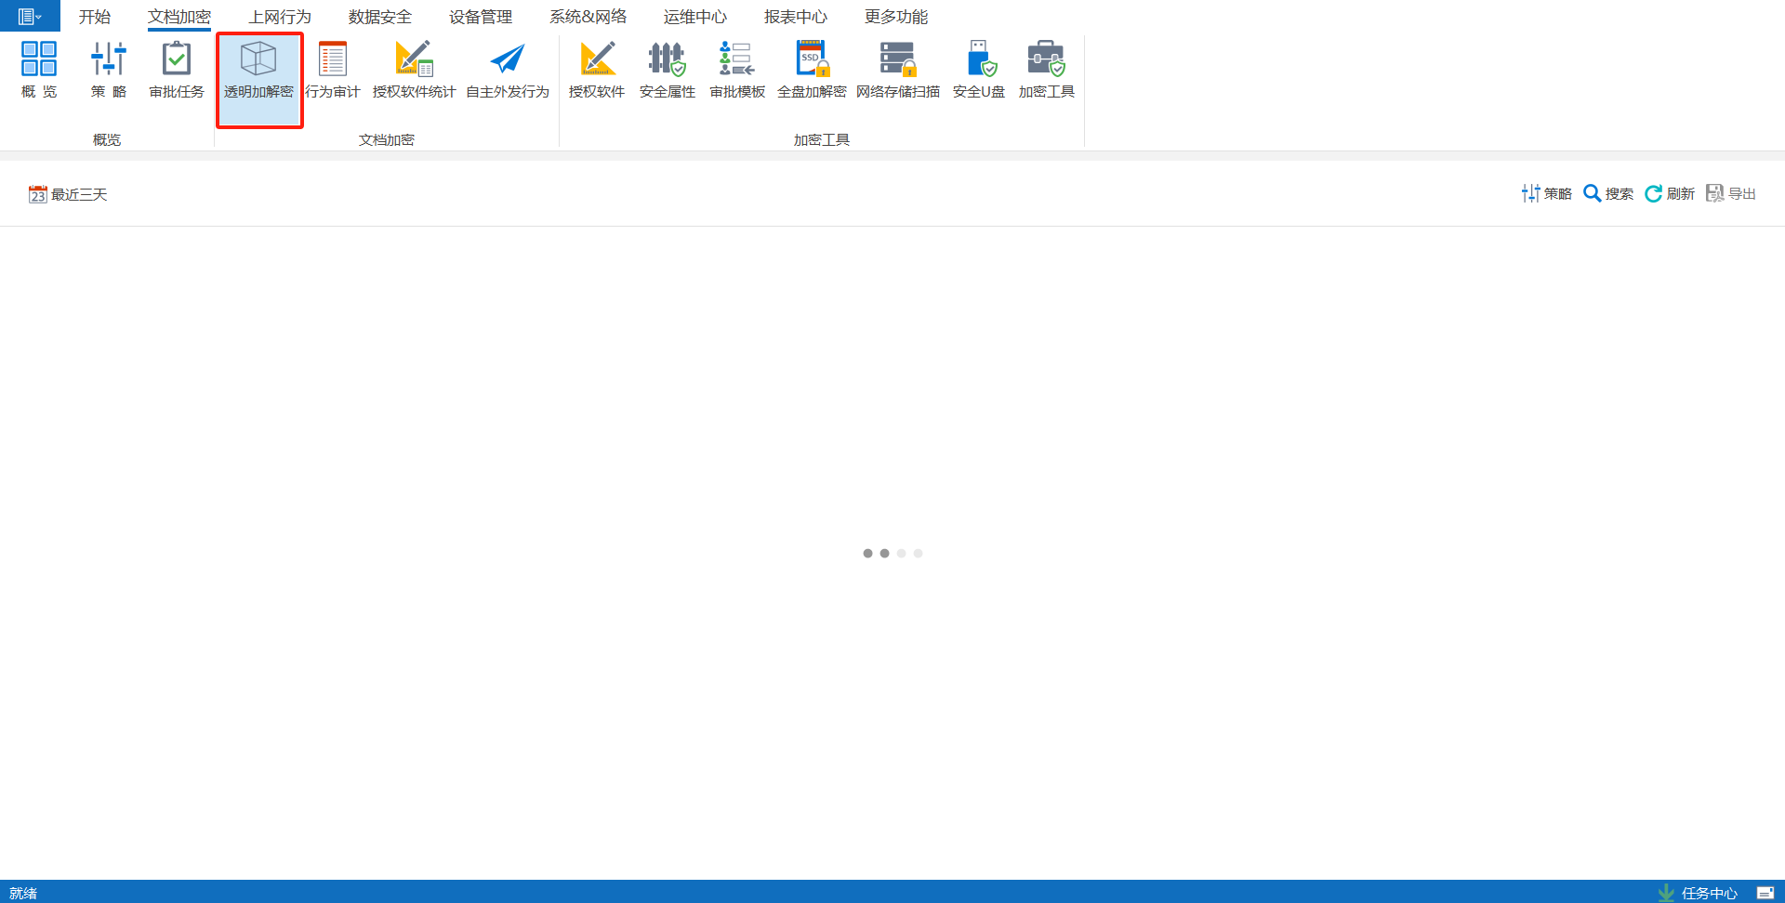The height and width of the screenshot is (903, 1785).
Task: Refresh the list with 刷新
Action: pos(1670,193)
